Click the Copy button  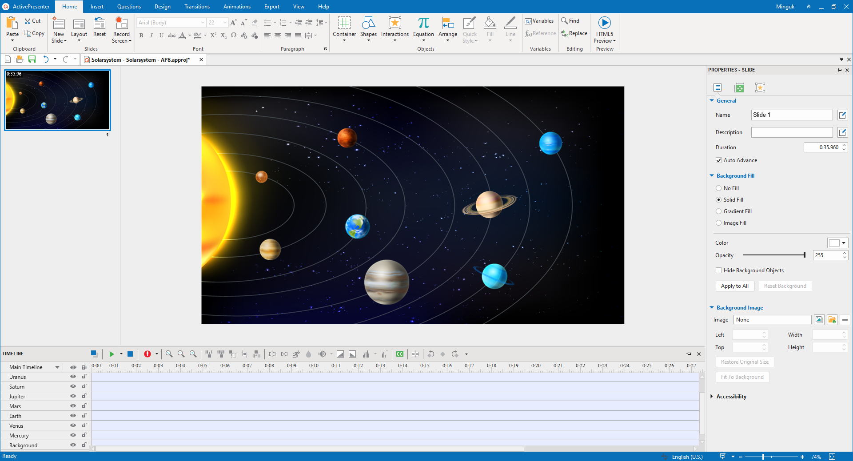(34, 33)
